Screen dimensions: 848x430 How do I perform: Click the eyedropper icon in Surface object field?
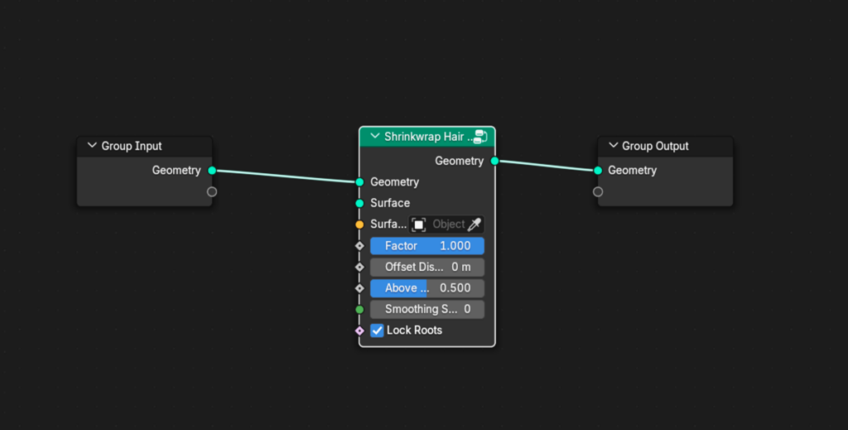point(475,225)
